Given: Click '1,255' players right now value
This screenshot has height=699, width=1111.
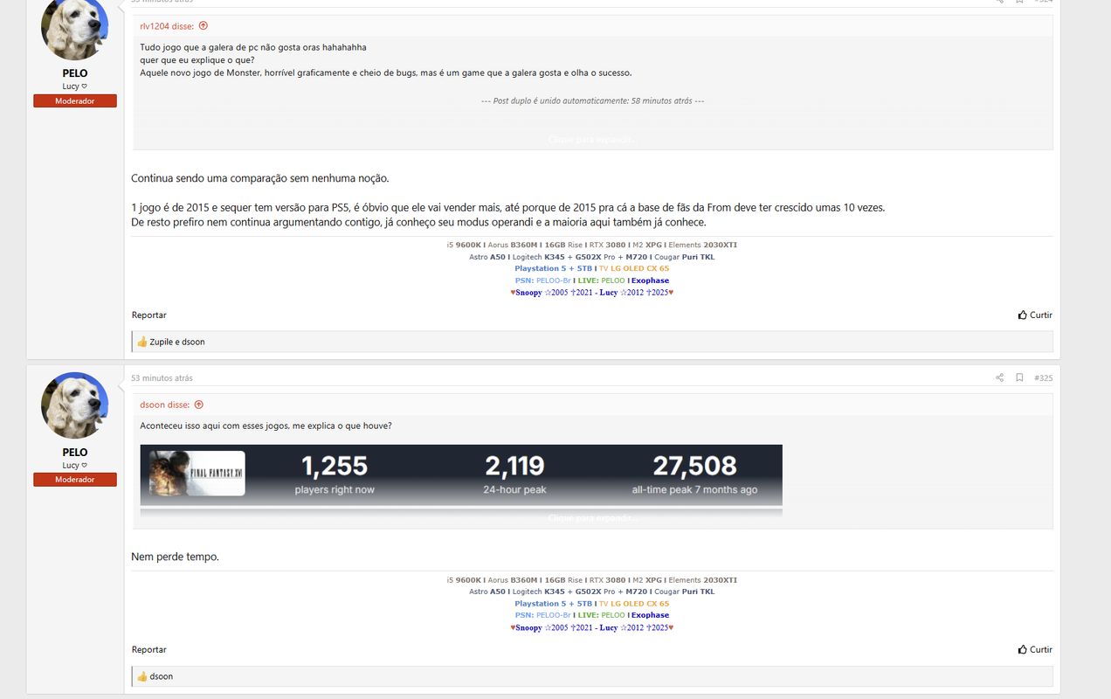Looking at the screenshot, I should tap(335, 466).
